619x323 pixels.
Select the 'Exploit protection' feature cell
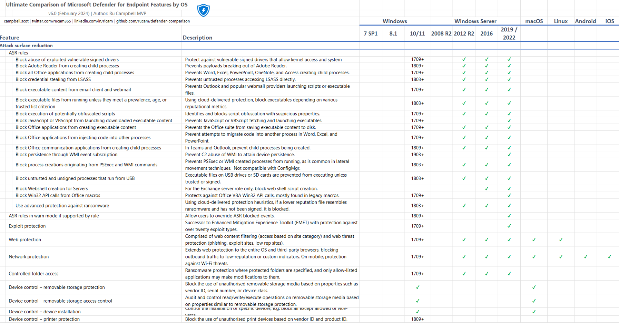tap(27, 226)
